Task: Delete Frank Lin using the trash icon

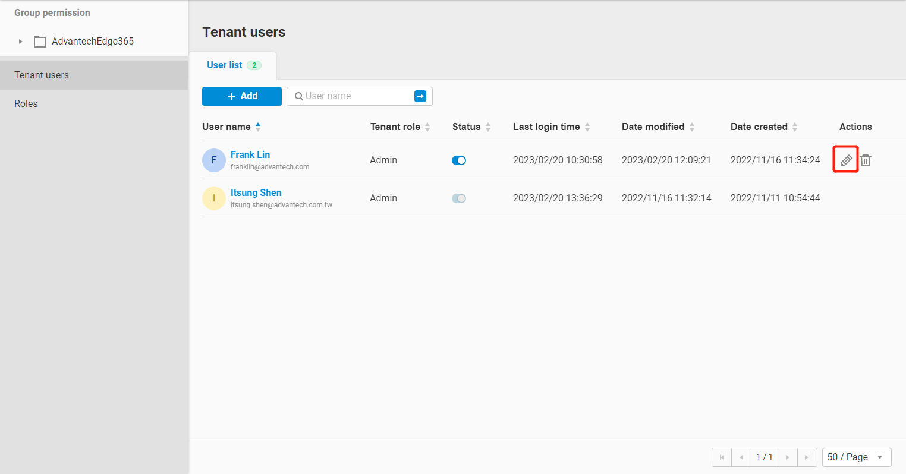Action: click(x=866, y=160)
